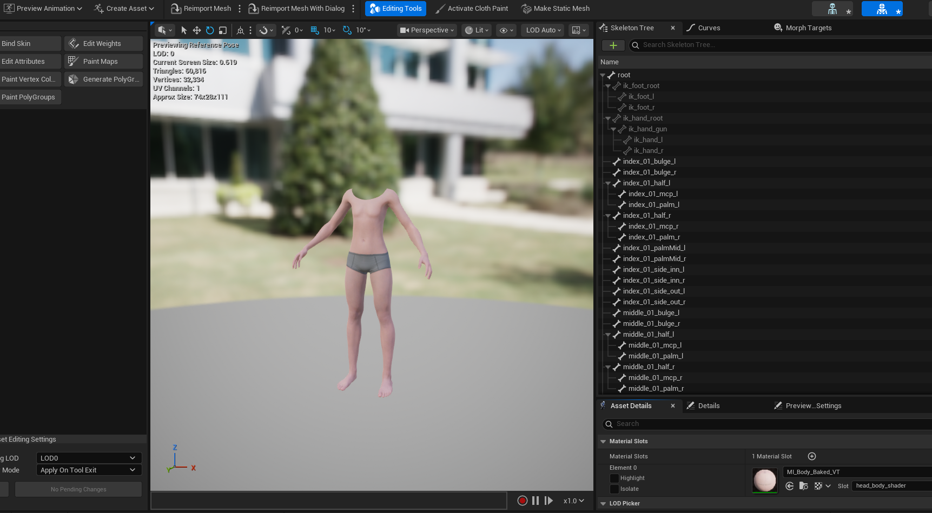
Task: Toggle the Editing Tools mode button
Action: (x=395, y=8)
